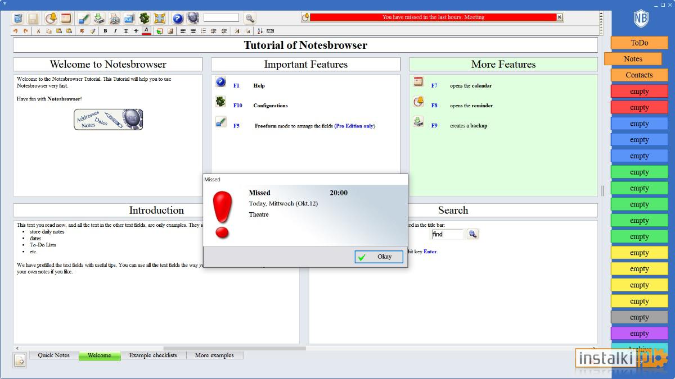Click the left arrow of the horizontal scrollbar
Viewport: 675px width, 379px height.
coord(17,348)
